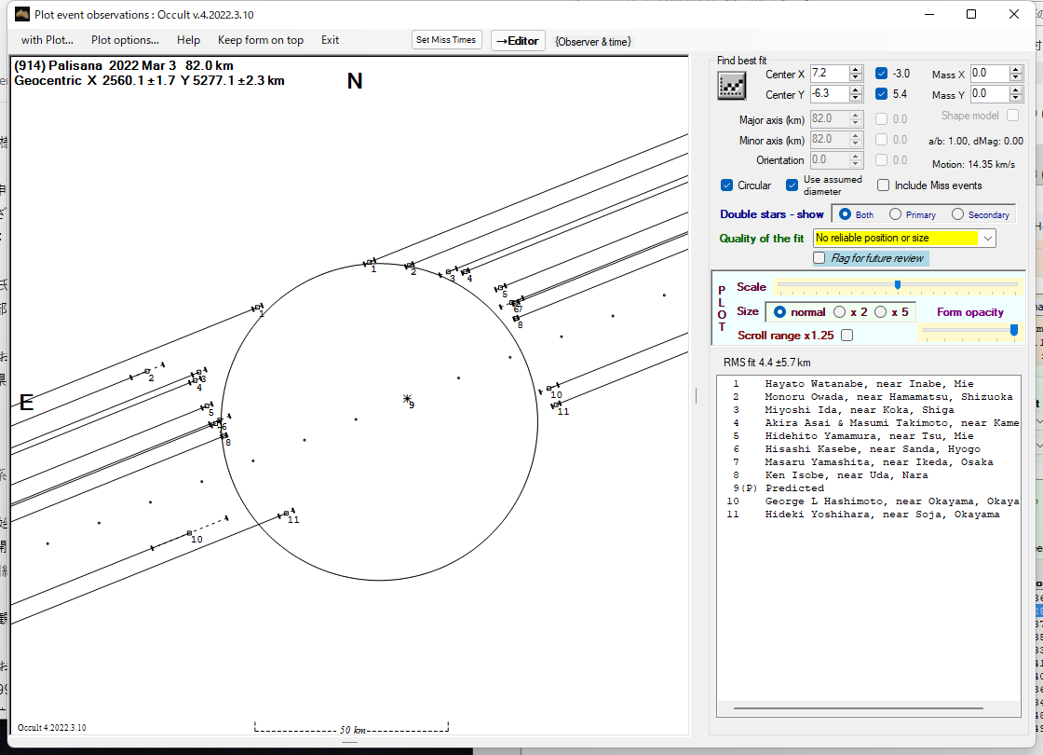Select Primary for double stars display
The image size is (1043, 755).
point(896,214)
